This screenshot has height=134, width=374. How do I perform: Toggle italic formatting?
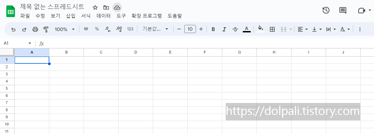[x=224, y=29]
